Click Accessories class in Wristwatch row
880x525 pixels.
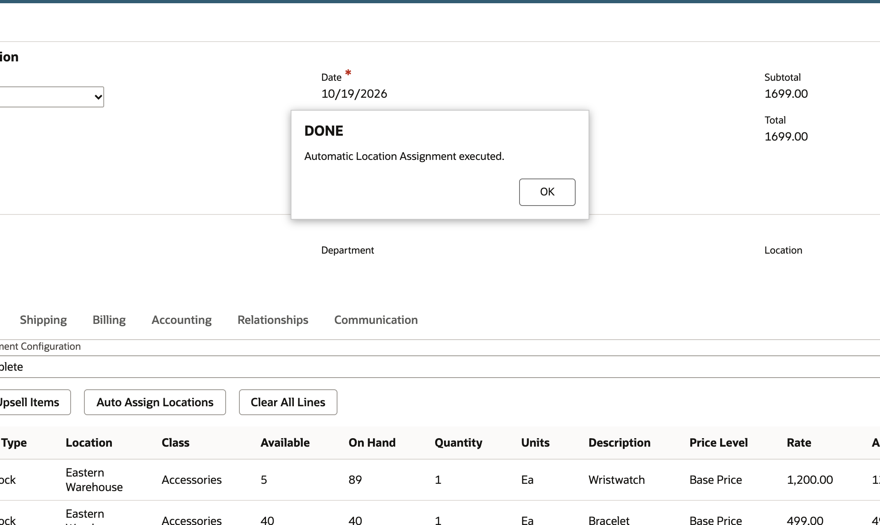click(x=191, y=480)
